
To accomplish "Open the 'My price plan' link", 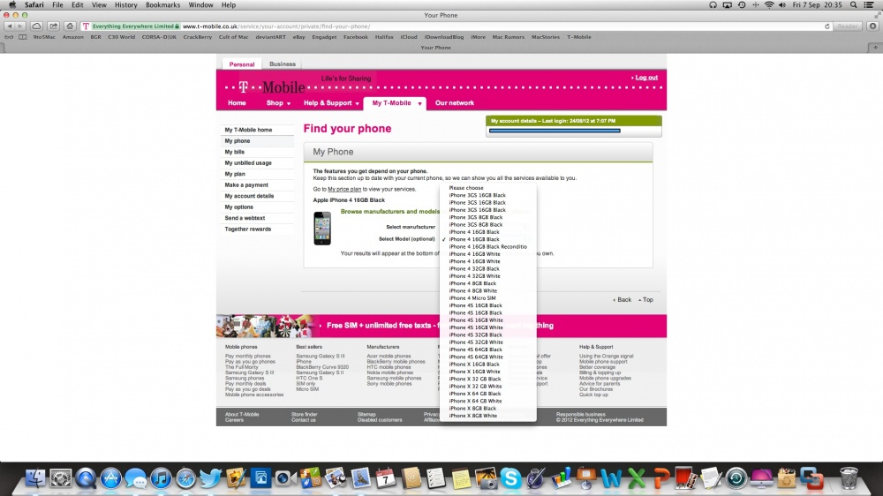I will point(344,189).
